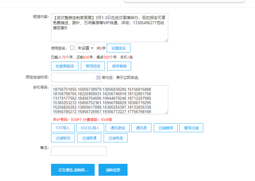This screenshot has width=255, height=181.
Task: Filter invalid numbers with 过滤错号
Action: [166, 128]
